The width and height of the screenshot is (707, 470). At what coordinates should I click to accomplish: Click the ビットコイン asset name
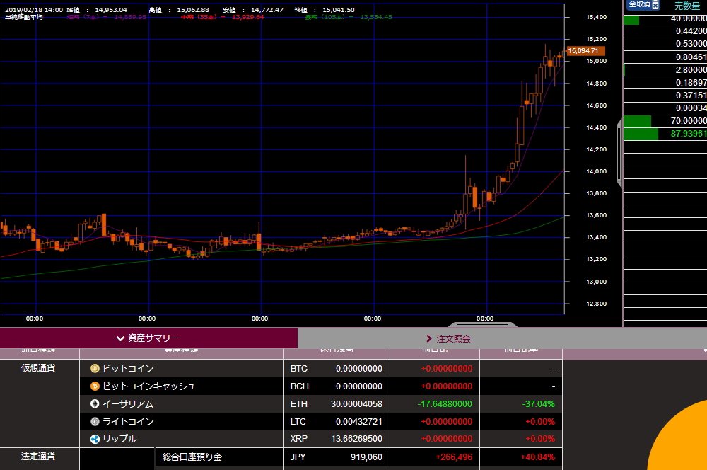128,368
